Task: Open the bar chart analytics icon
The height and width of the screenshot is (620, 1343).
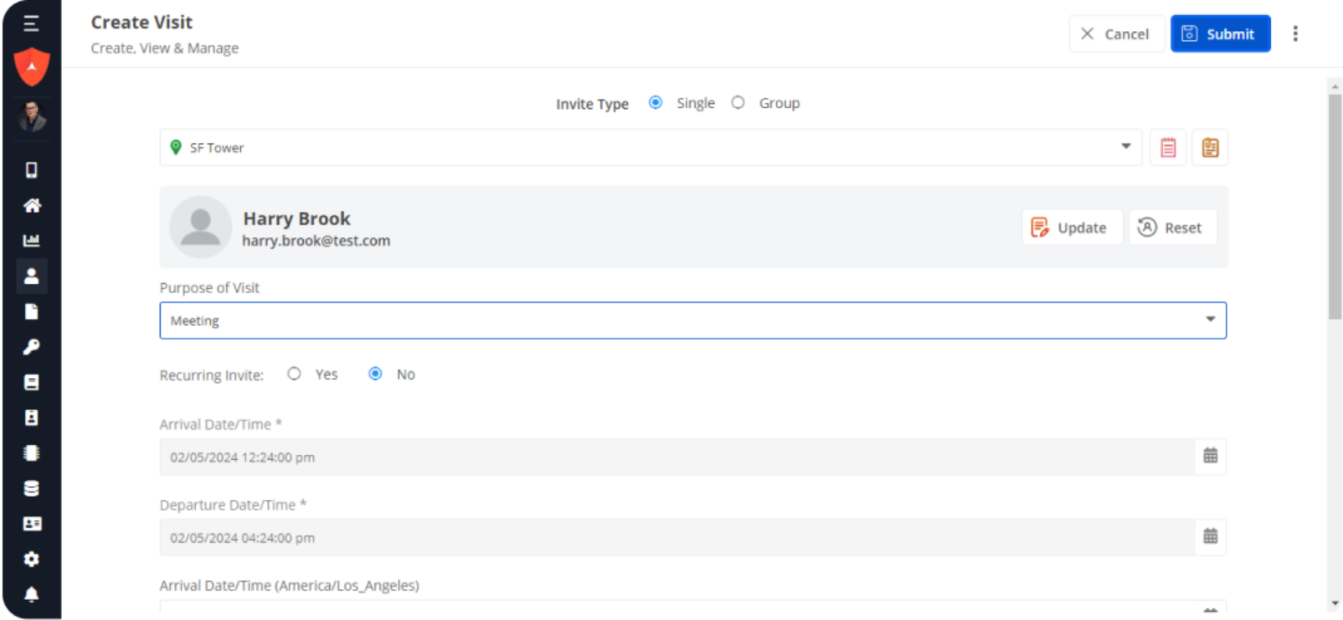Action: [x=32, y=240]
